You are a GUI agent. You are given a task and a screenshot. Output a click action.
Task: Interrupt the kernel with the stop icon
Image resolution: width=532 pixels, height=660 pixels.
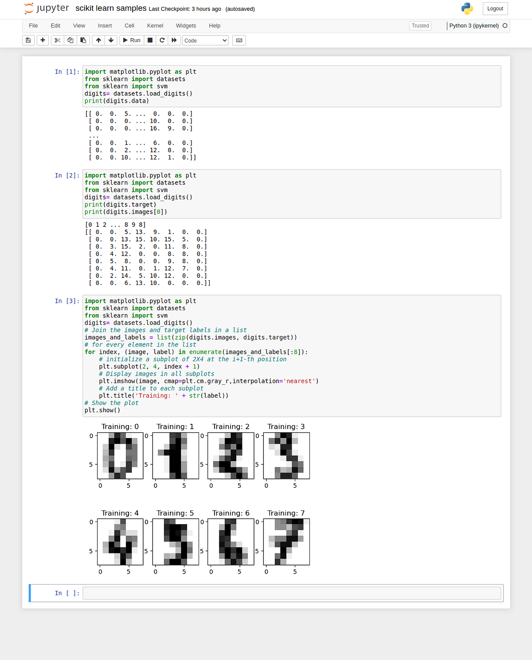150,40
